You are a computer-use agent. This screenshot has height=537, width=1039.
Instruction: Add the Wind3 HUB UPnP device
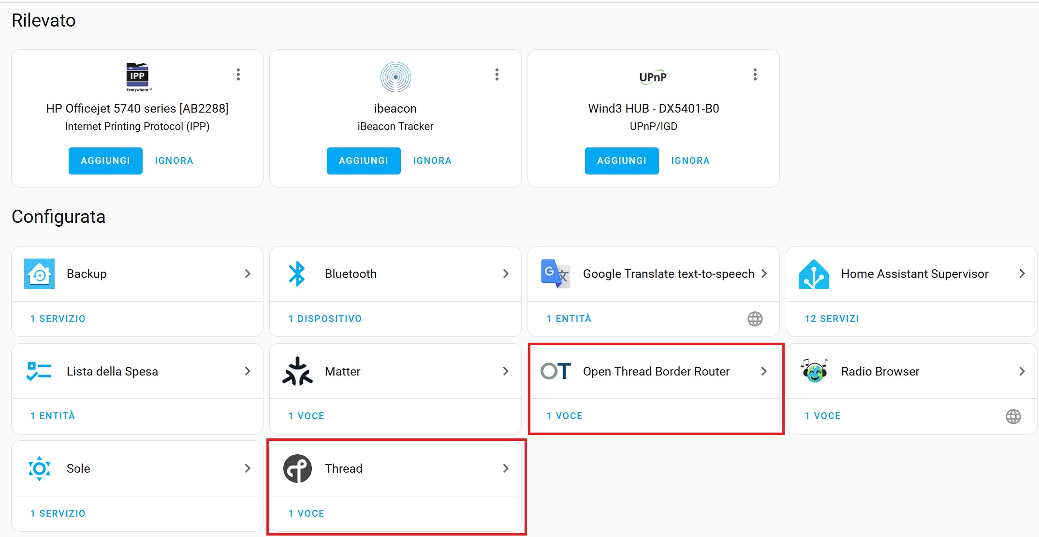(622, 161)
